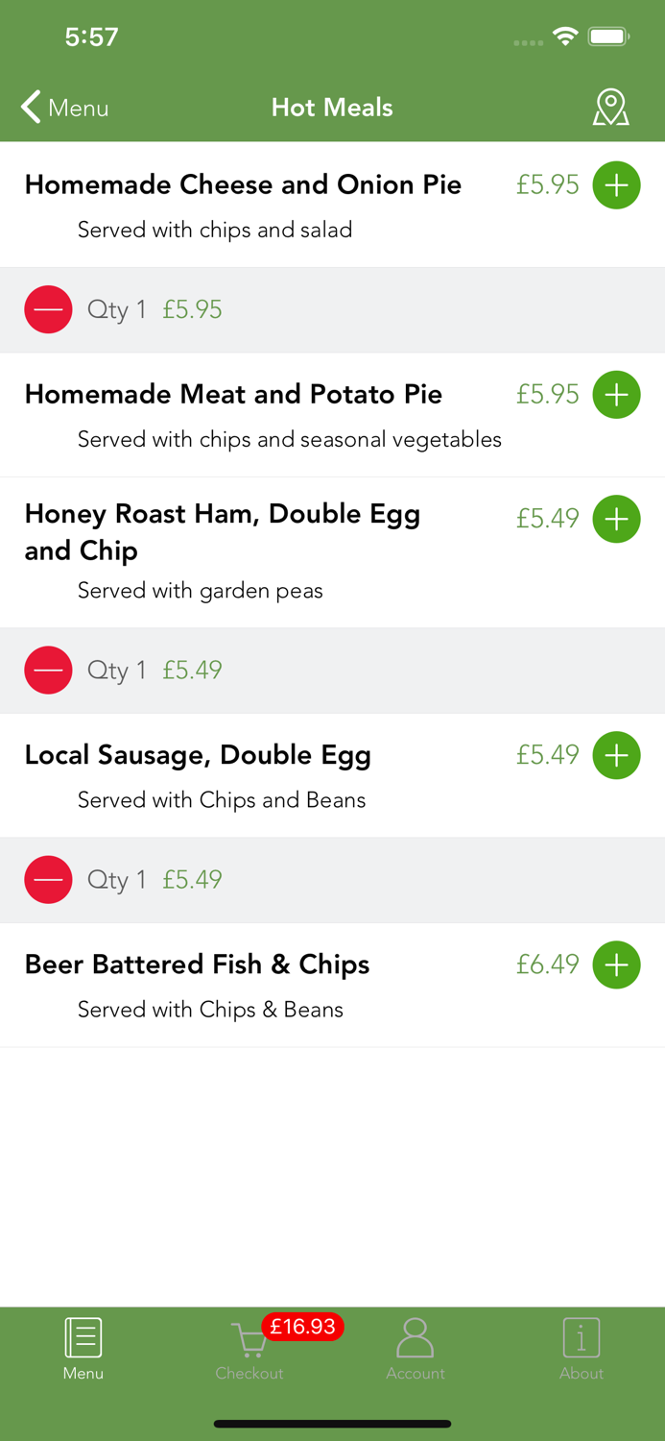
Task: Add another Local Sausage, Double Egg
Action: tap(616, 755)
